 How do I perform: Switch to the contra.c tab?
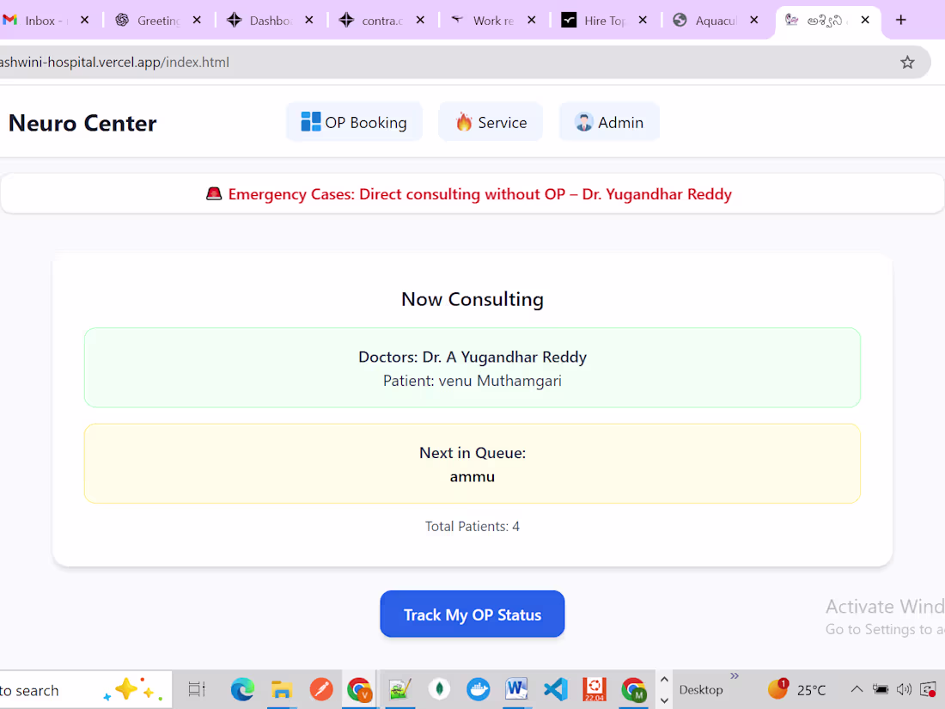coord(371,21)
